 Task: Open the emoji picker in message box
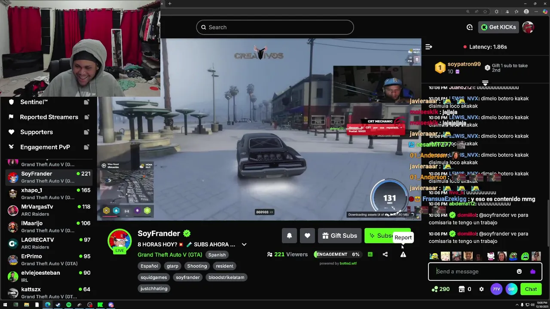(519, 271)
